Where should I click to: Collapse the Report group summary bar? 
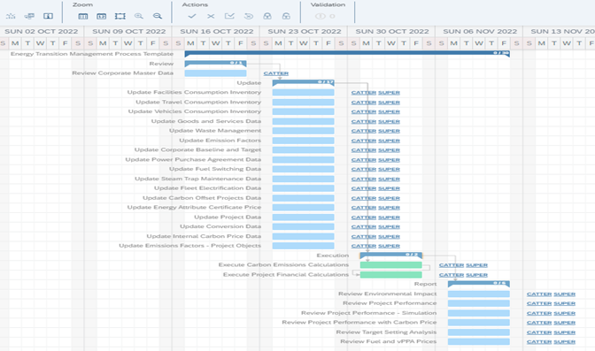478,284
